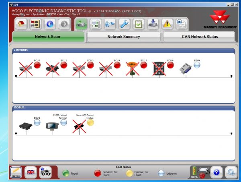
Task: Select the ECU 6 keypad device
Action: 159,69
